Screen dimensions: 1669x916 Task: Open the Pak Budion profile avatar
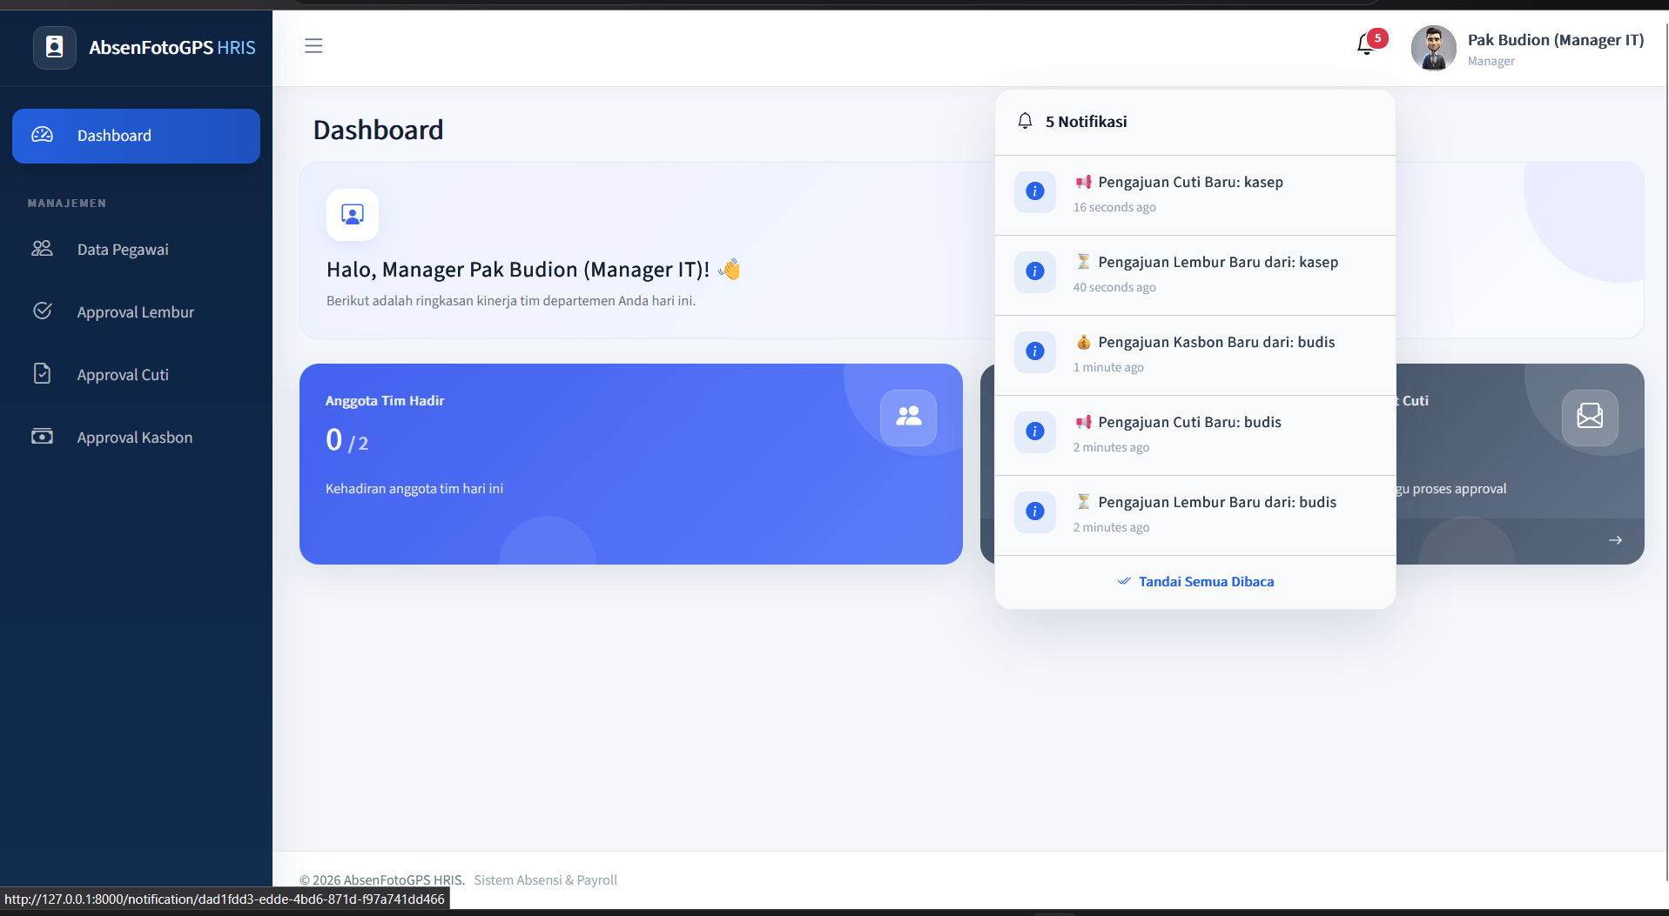(x=1433, y=48)
